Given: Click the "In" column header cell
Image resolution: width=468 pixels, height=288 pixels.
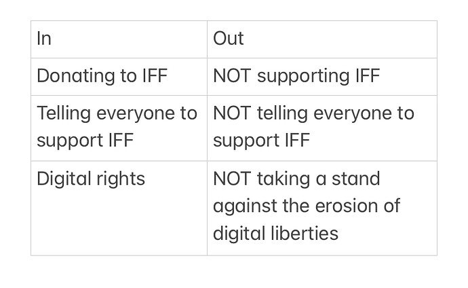Looking at the screenshot, I should click(x=119, y=39).
